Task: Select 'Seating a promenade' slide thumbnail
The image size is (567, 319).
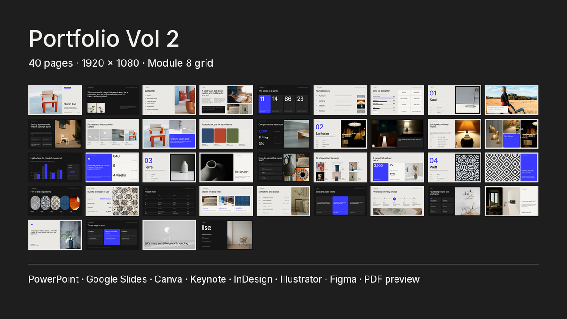Action: (55, 134)
